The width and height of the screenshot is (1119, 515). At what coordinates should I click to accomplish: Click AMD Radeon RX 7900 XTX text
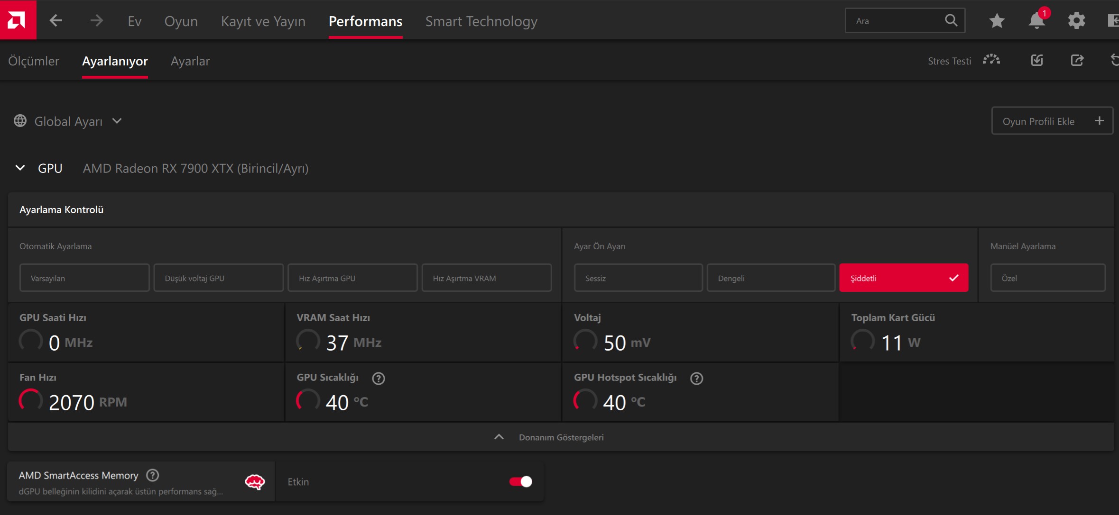coord(195,168)
